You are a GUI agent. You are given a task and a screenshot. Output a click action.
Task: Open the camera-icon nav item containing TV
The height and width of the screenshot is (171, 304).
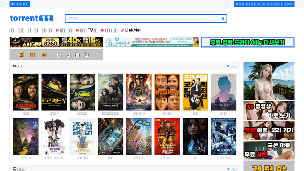click(x=86, y=30)
